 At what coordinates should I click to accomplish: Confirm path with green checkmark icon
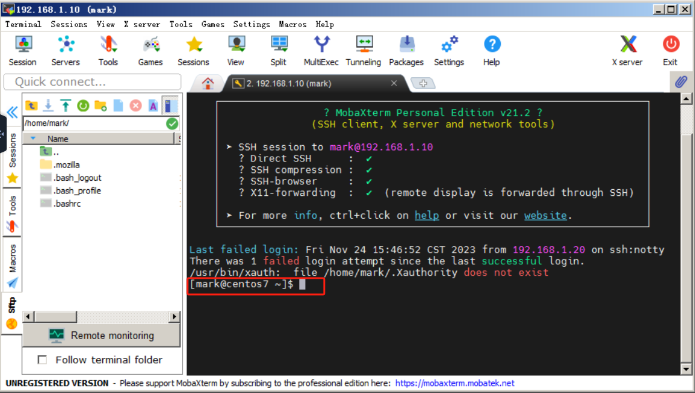pos(172,123)
